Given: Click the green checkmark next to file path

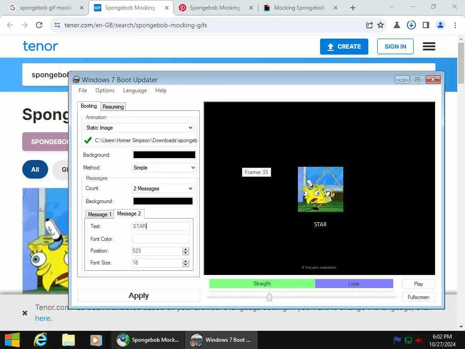Looking at the screenshot, I should tap(88, 140).
